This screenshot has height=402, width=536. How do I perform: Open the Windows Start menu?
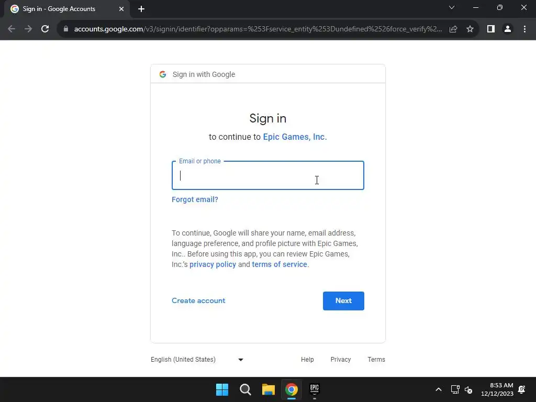[x=222, y=389]
